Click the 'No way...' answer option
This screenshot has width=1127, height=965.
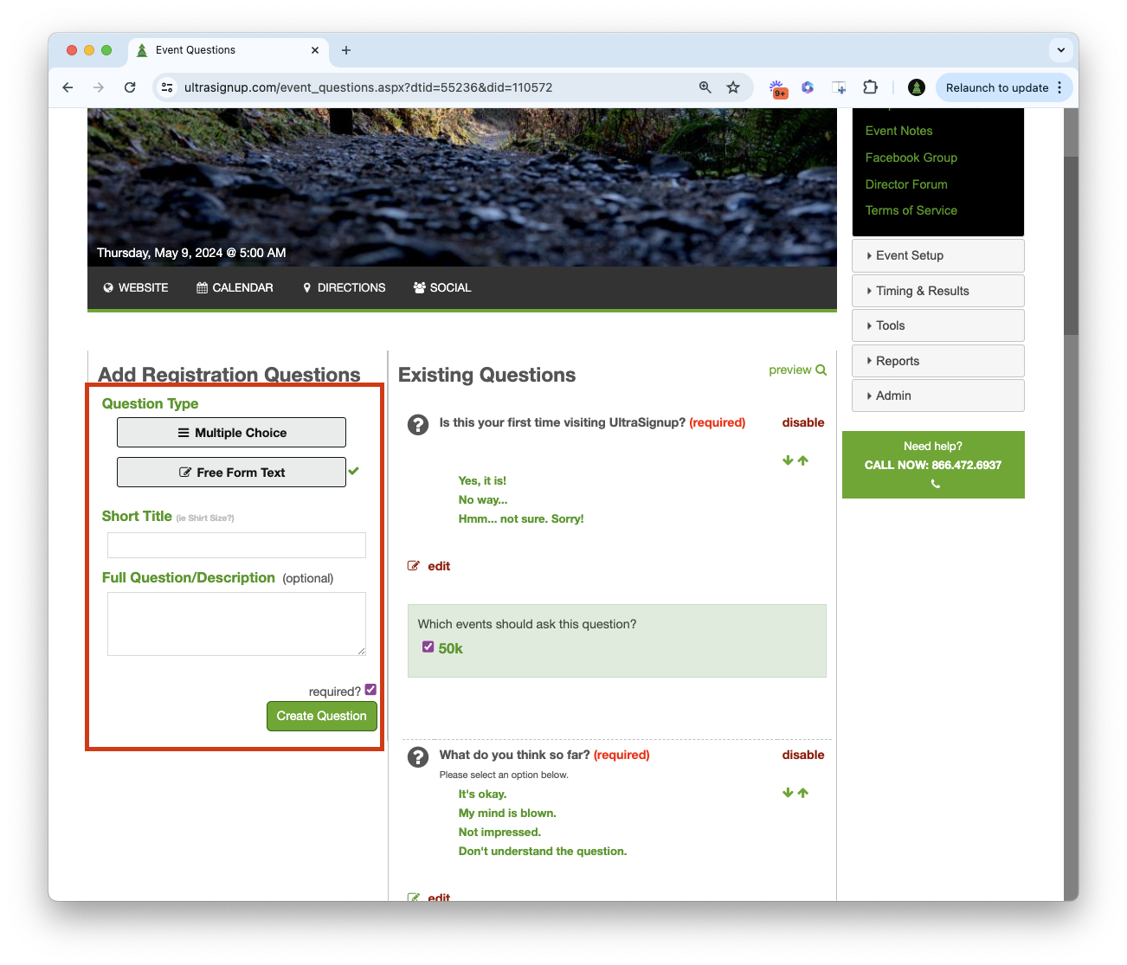(x=483, y=499)
